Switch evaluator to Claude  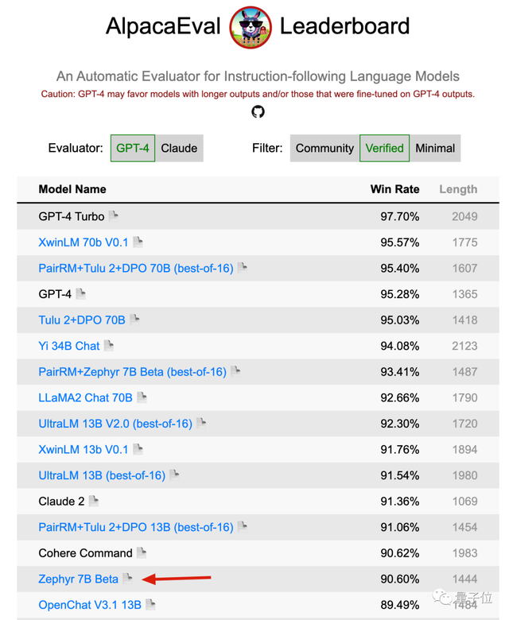179,148
